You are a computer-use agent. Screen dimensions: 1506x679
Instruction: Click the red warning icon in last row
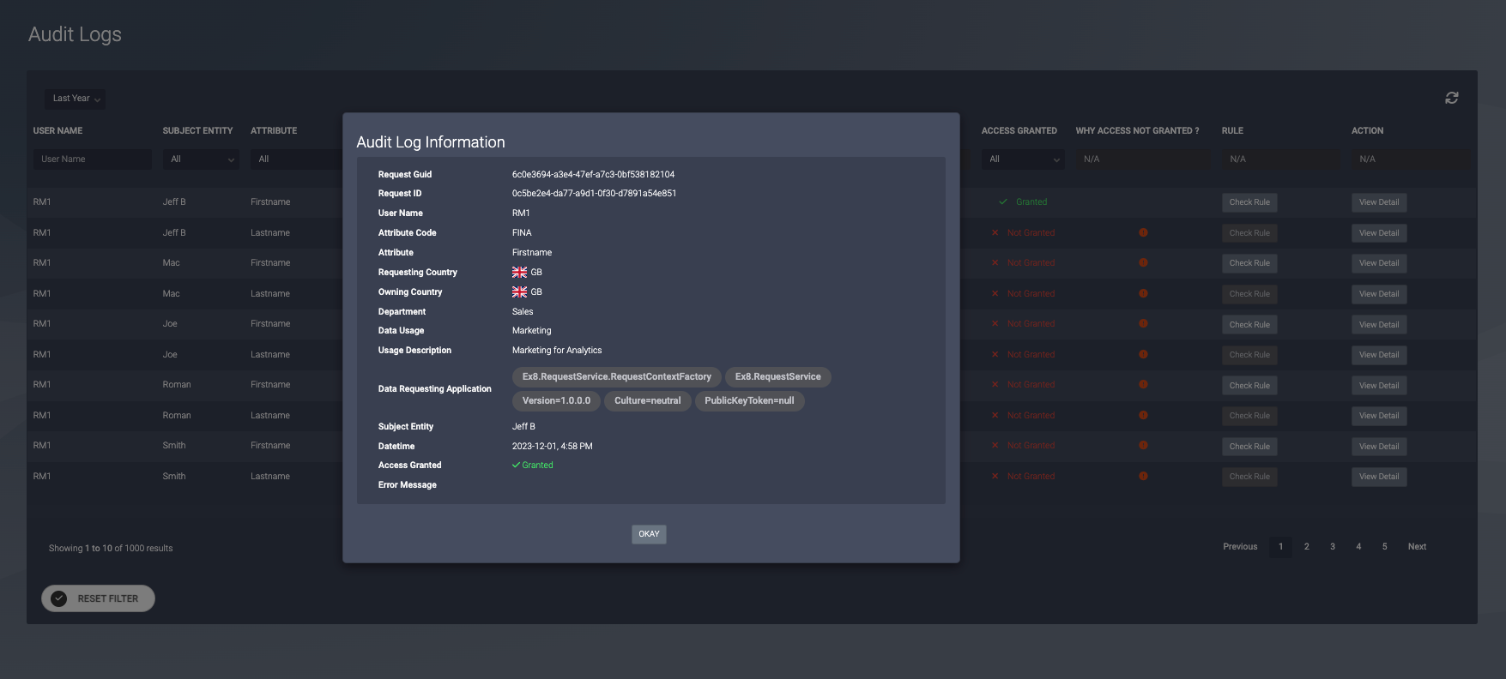pyautogui.click(x=1143, y=476)
